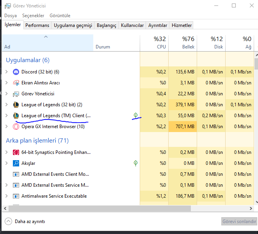Click the Discord app icon
The width and height of the screenshot is (258, 234).
[x=16, y=72]
